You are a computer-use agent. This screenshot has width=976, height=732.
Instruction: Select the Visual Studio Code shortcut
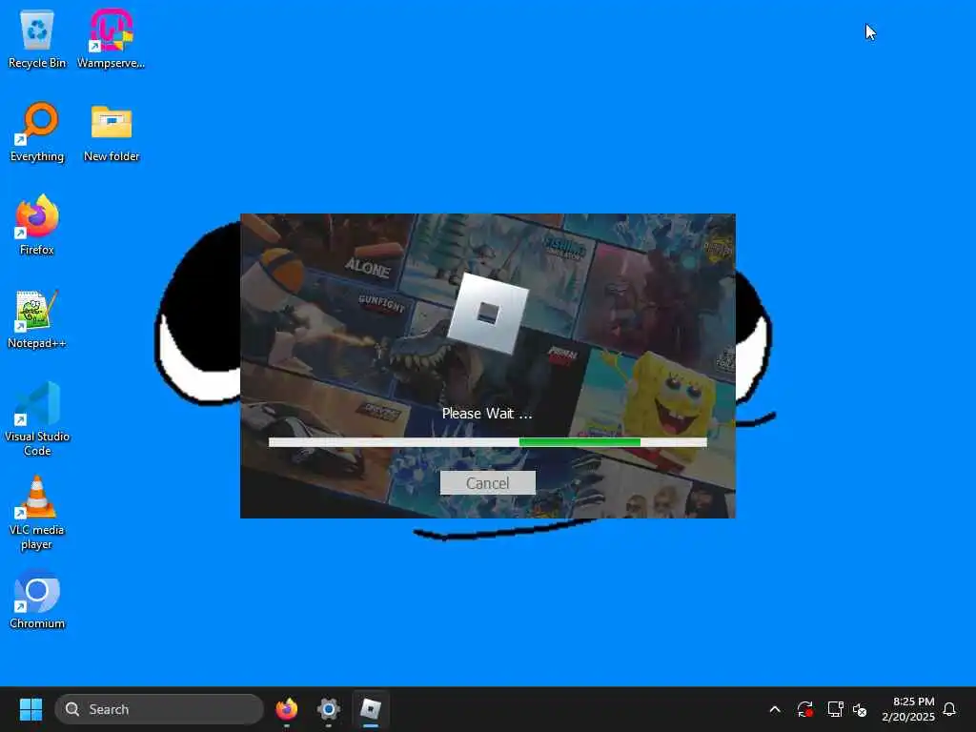[37, 419]
